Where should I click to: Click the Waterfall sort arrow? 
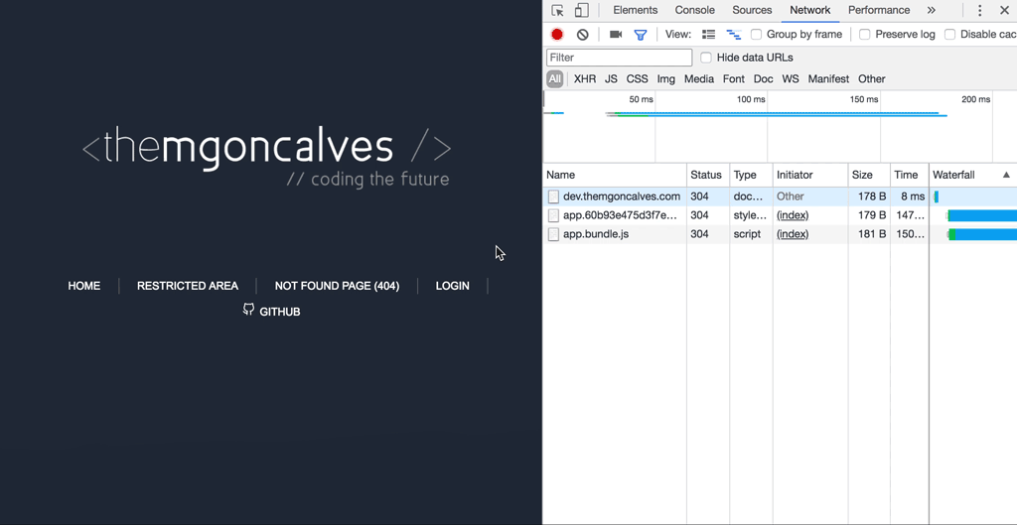pos(1006,175)
